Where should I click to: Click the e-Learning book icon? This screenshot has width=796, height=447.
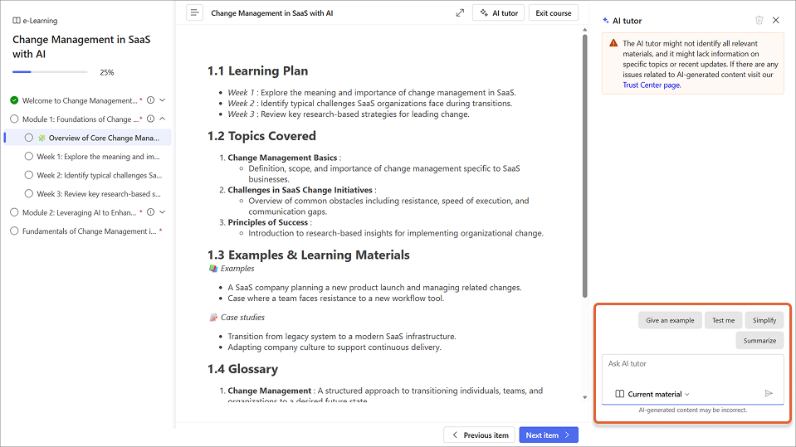pyautogui.click(x=17, y=21)
